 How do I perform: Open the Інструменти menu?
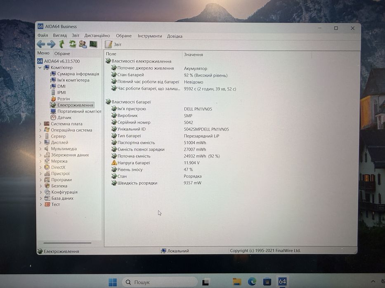(x=149, y=36)
